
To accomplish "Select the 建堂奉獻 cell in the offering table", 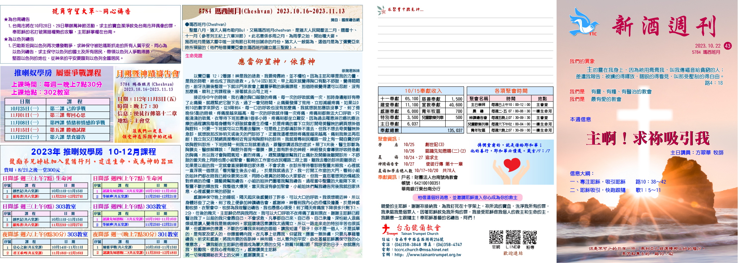I will [390, 105].
